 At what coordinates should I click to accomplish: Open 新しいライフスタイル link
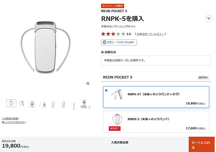tap(14, 122)
